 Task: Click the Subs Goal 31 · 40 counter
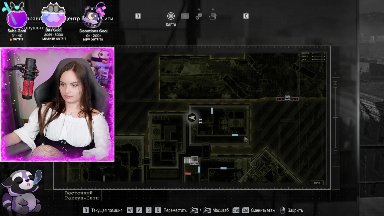click(17, 36)
